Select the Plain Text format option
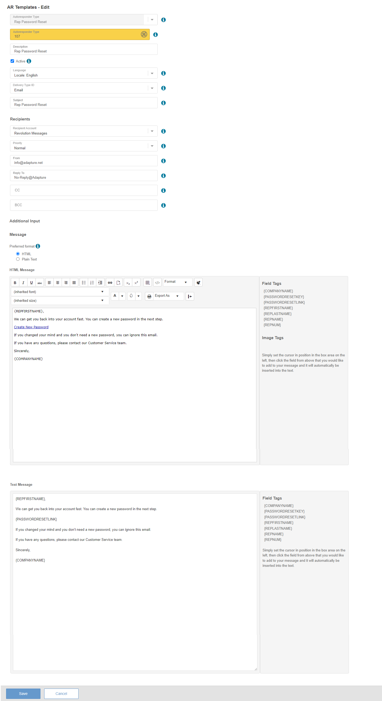This screenshot has width=382, height=701. 18,259
